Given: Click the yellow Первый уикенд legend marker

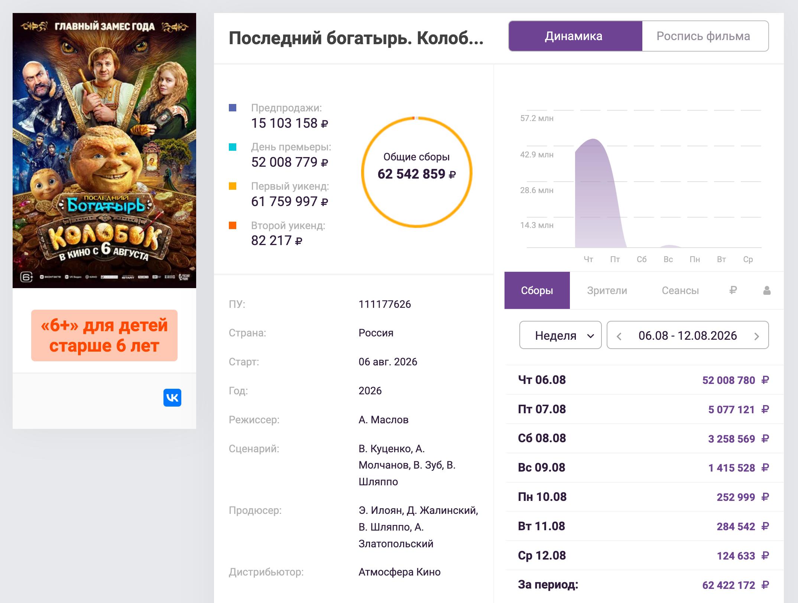Looking at the screenshot, I should [x=233, y=186].
